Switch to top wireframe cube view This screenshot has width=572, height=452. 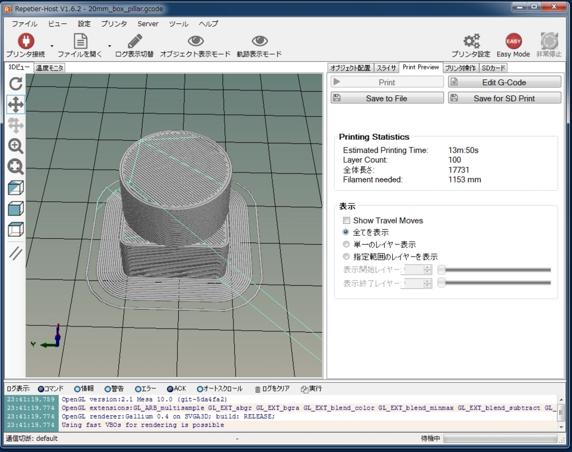click(16, 230)
